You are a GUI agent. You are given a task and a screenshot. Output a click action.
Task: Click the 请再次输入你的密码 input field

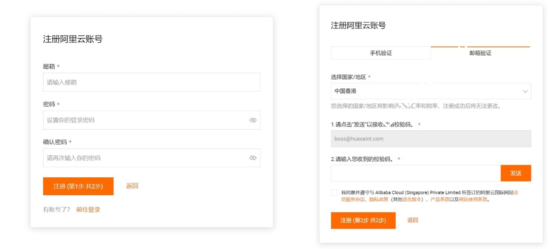coord(145,158)
